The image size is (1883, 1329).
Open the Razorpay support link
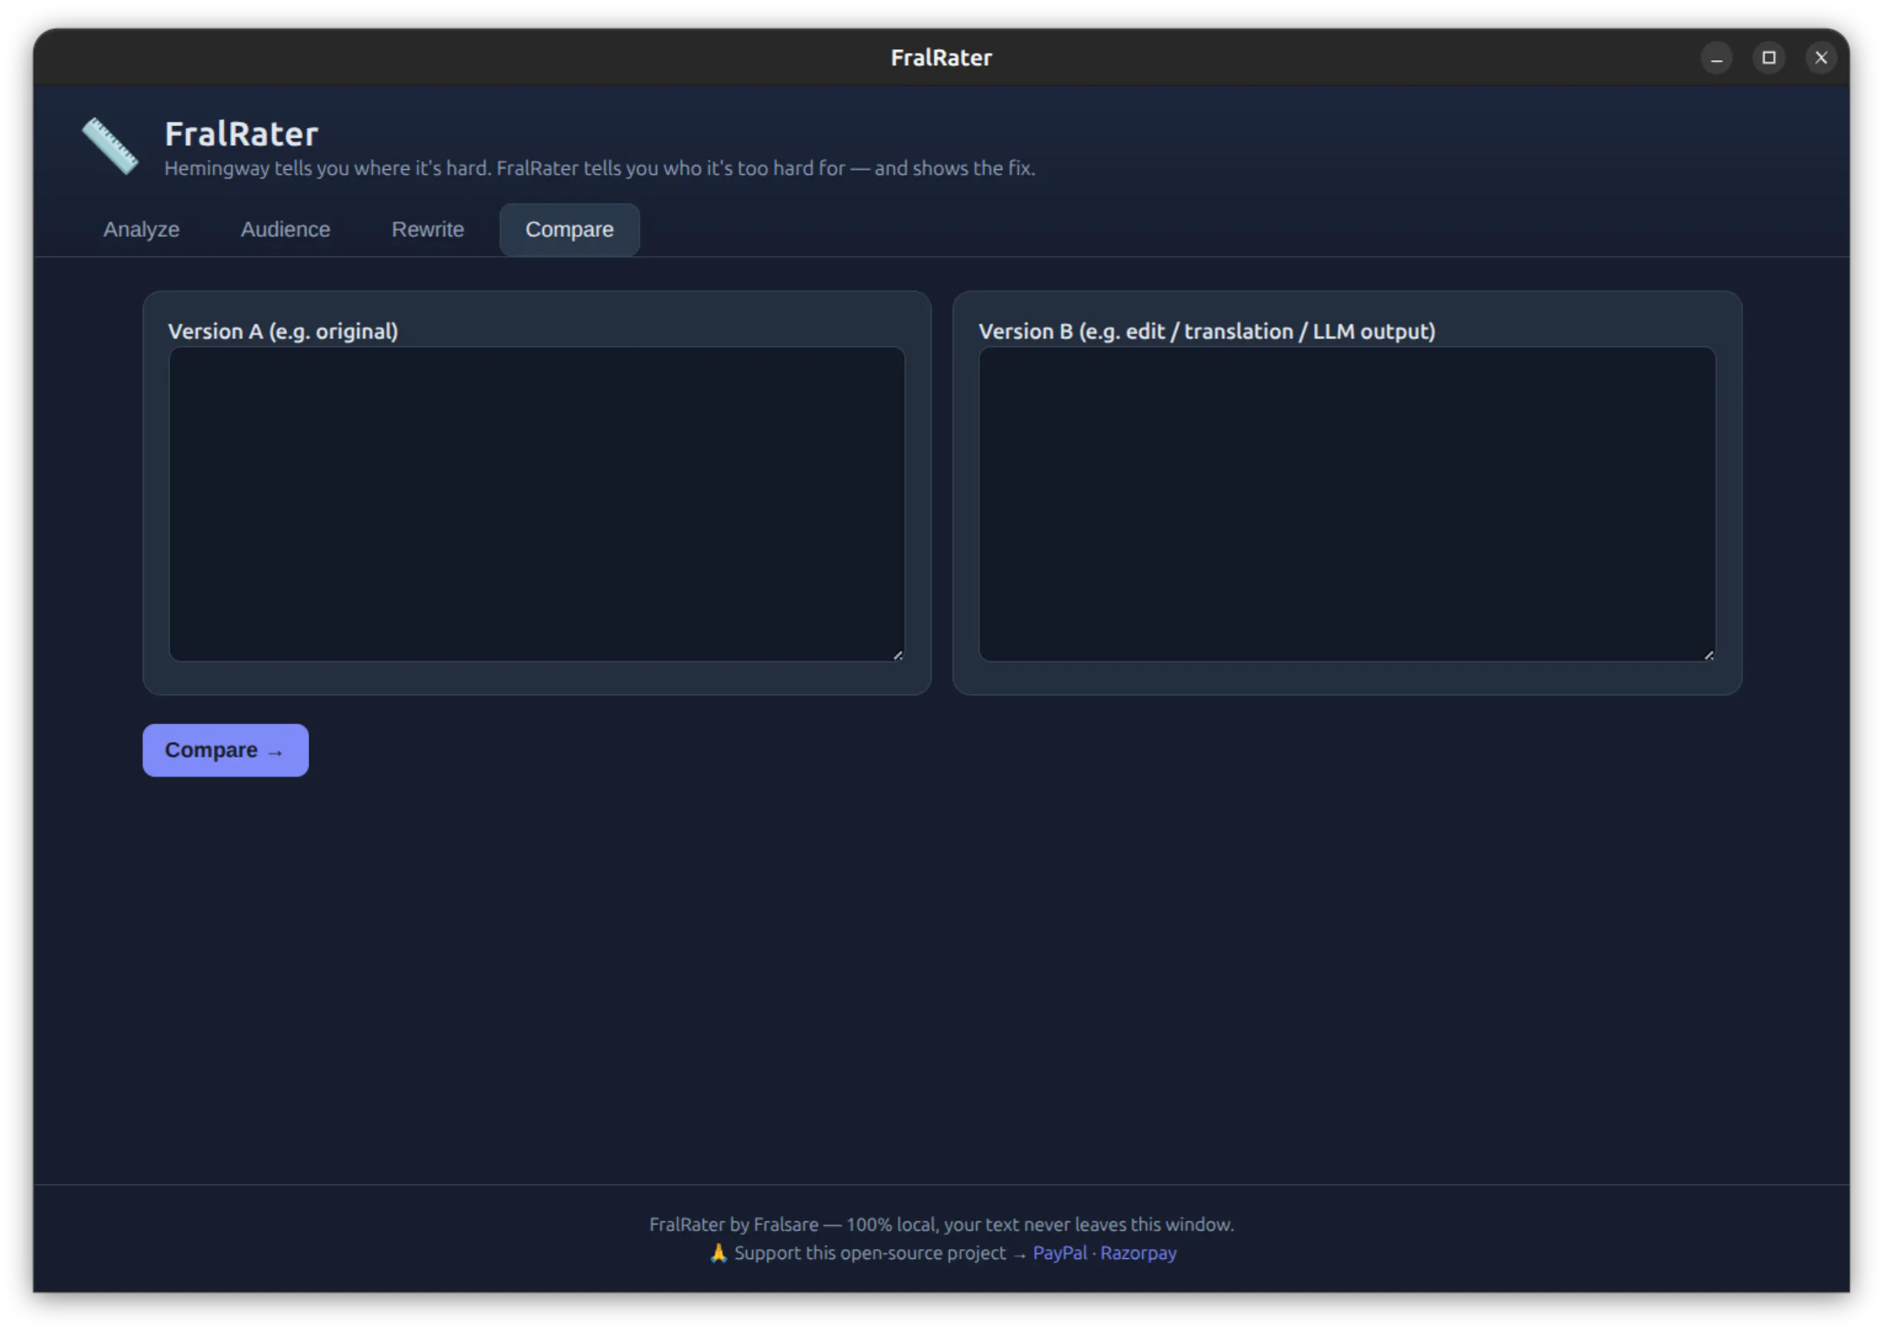pyautogui.click(x=1138, y=1252)
